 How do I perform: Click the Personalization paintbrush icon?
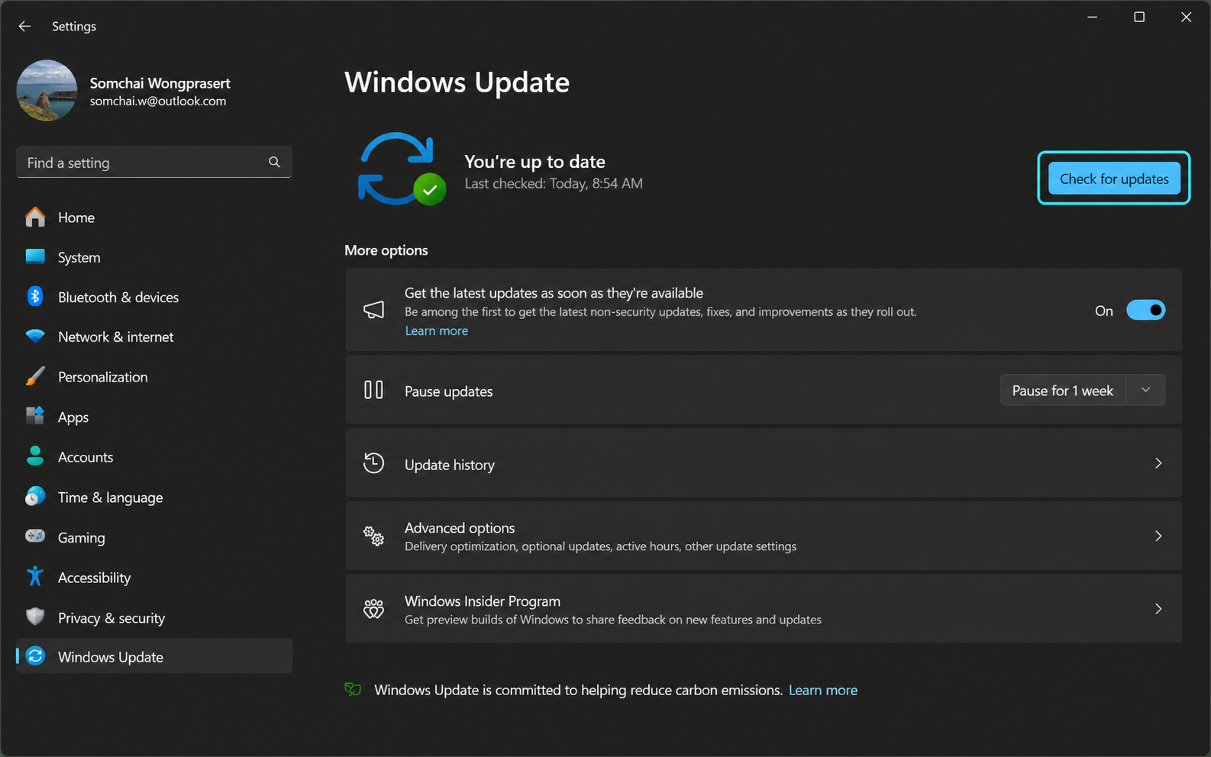pyautogui.click(x=35, y=376)
